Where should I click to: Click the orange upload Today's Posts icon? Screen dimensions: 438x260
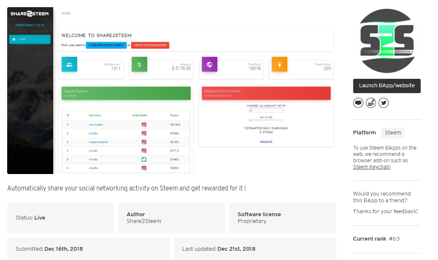pyautogui.click(x=280, y=64)
